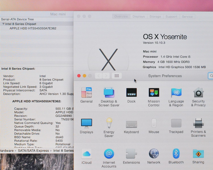This screenshot has width=213, height=170.
Task: Open the Mouse preferences pane
Action: (x=154, y=126)
